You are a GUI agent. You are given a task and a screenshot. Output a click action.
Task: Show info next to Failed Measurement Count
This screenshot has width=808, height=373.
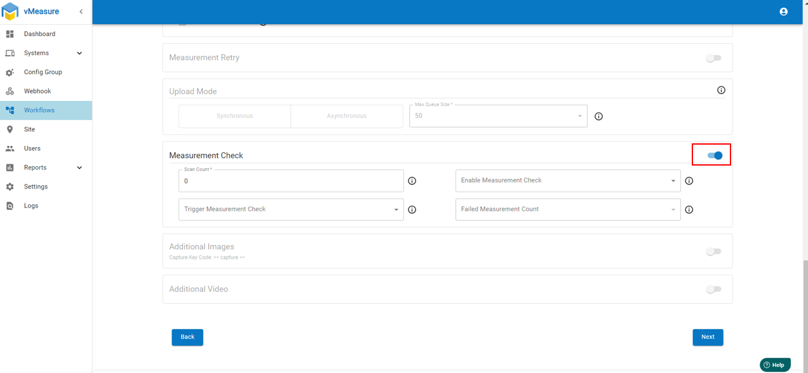(x=689, y=209)
